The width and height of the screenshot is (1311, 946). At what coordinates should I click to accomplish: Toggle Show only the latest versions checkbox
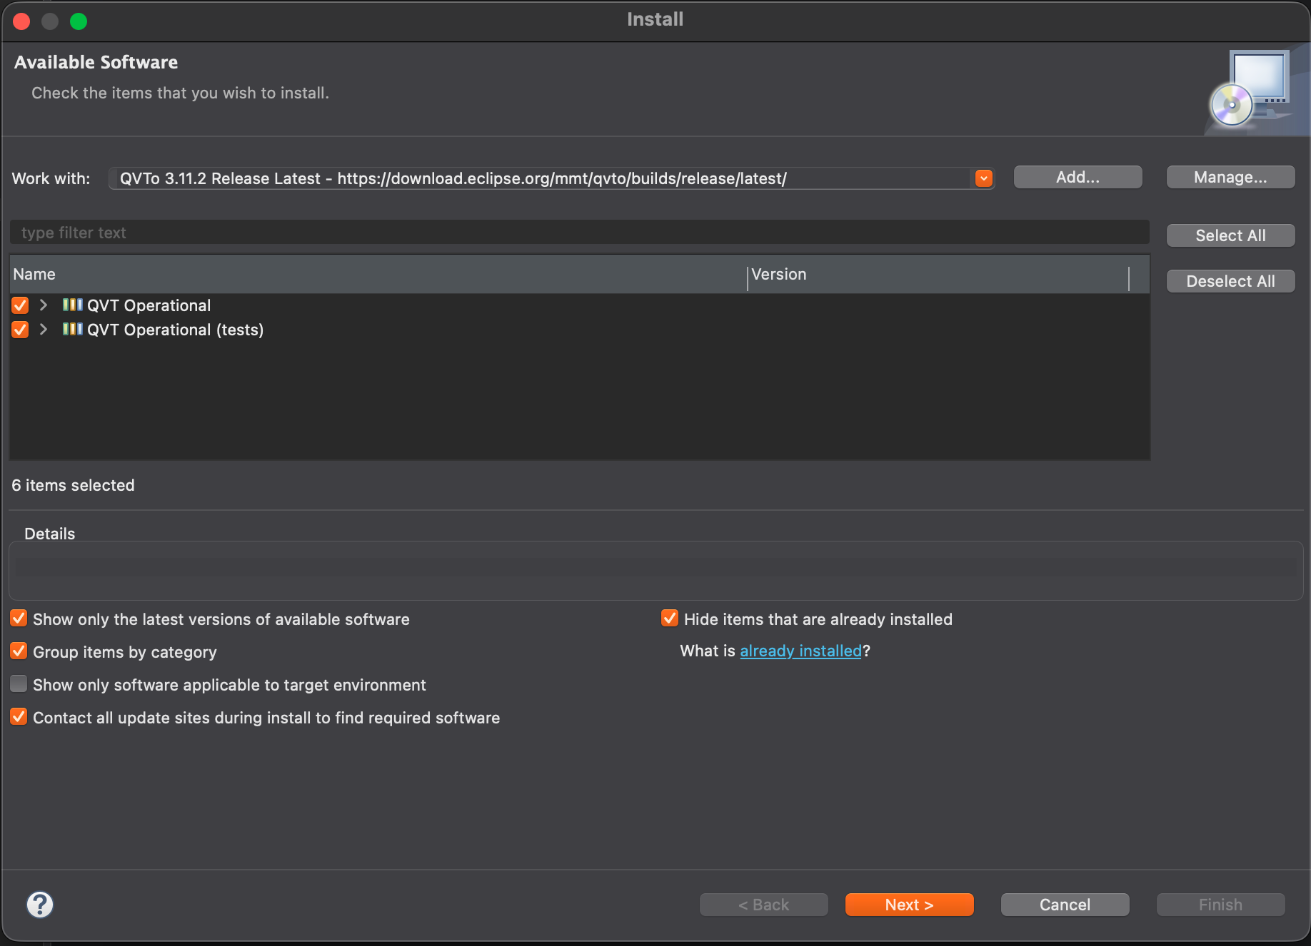19,619
